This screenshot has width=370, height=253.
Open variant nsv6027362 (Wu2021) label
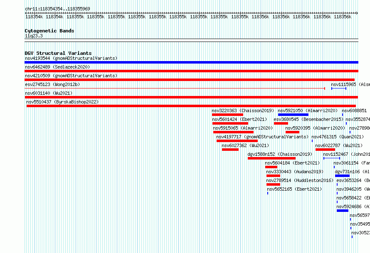click(x=245, y=145)
